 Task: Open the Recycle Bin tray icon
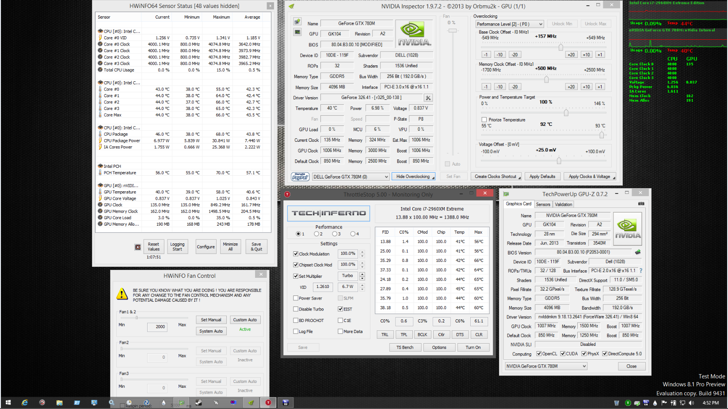[617, 403]
